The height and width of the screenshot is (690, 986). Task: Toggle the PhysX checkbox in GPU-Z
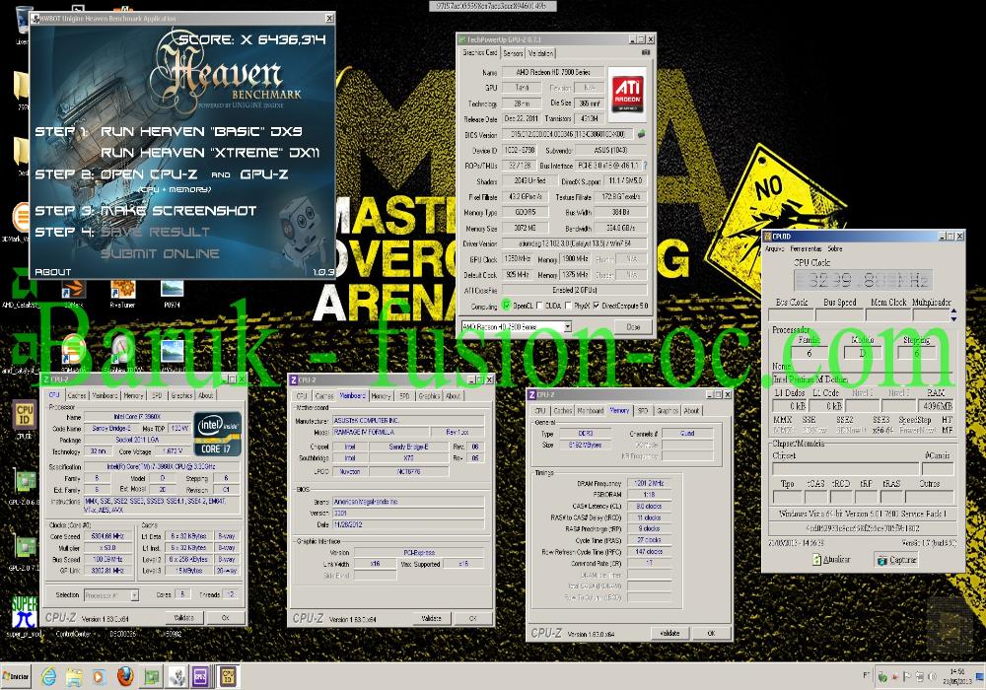coord(569,306)
